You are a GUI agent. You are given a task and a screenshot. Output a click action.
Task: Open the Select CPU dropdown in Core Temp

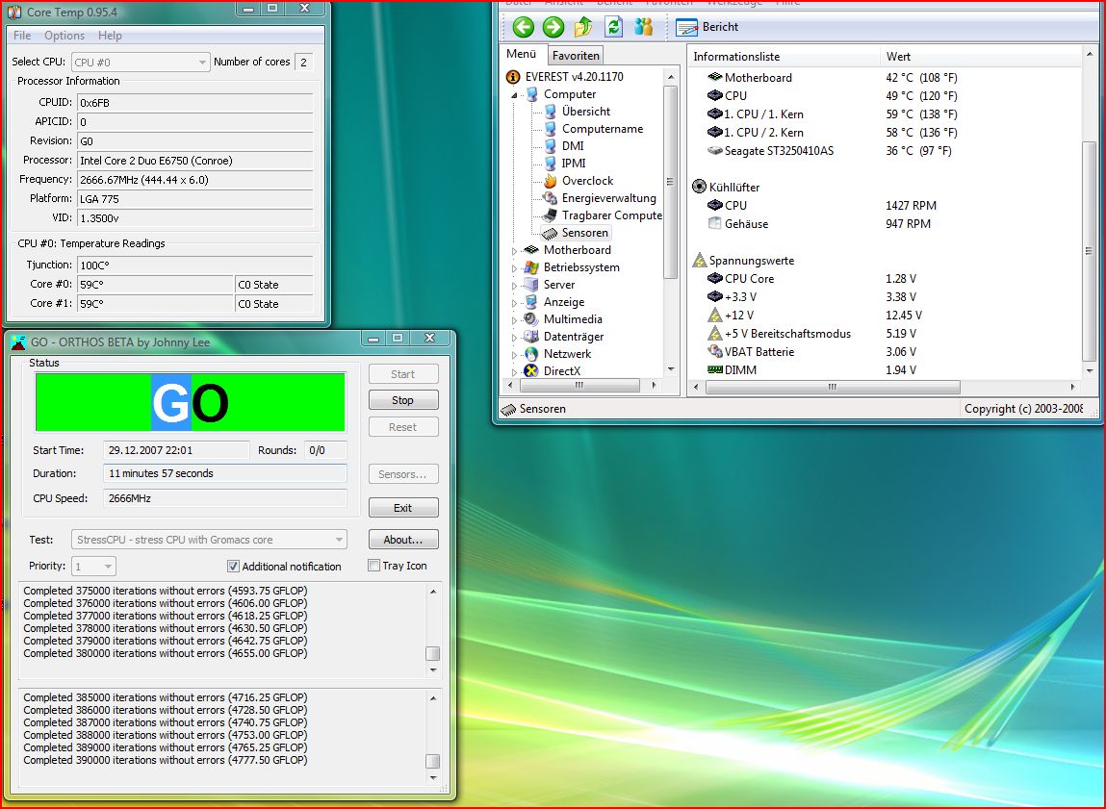click(140, 62)
